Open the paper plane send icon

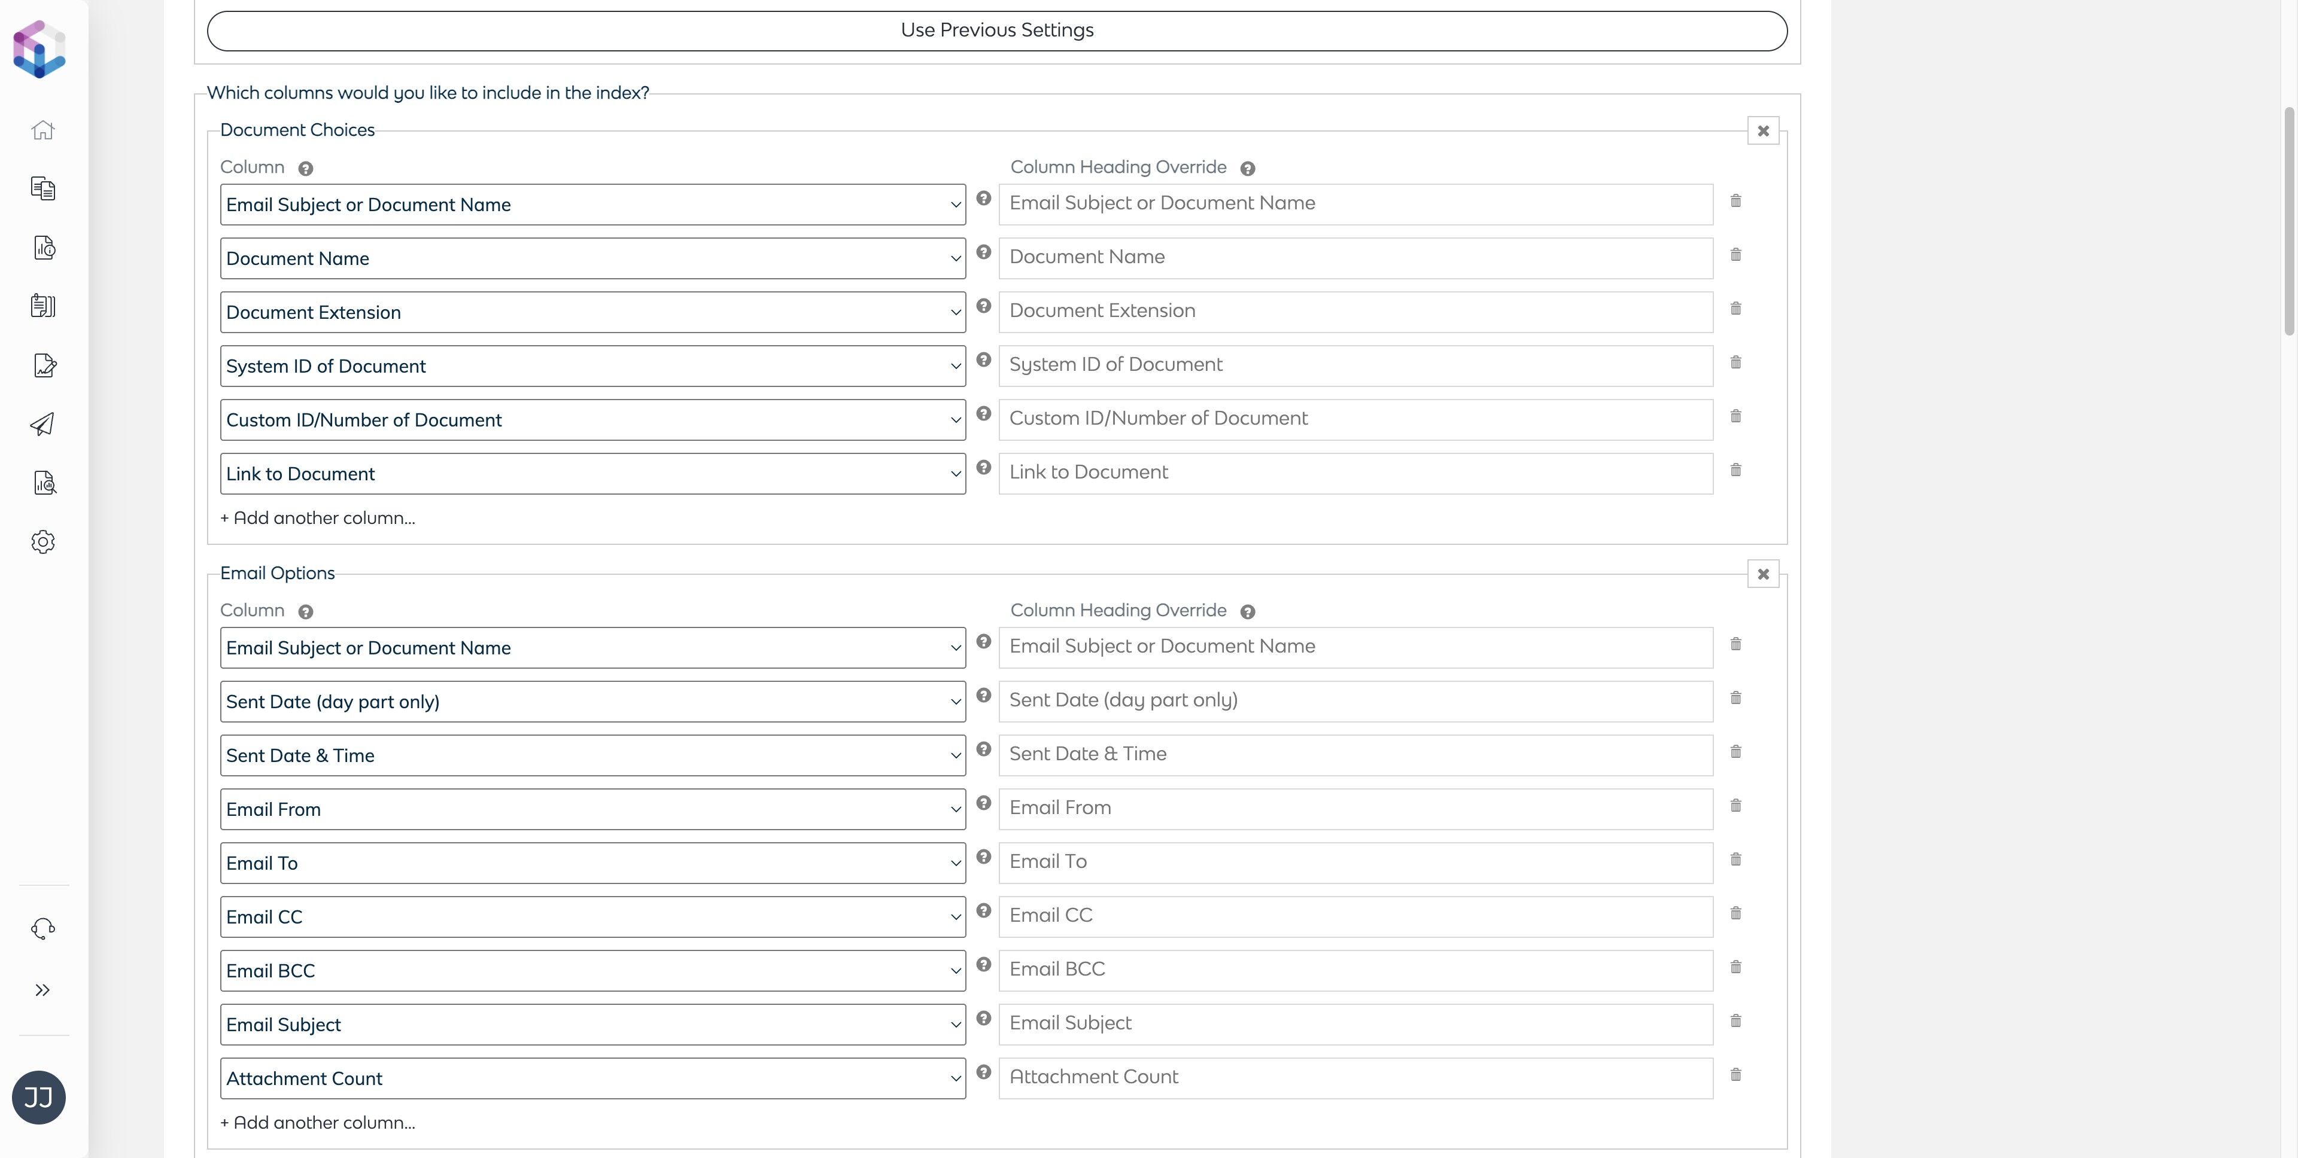tap(43, 424)
